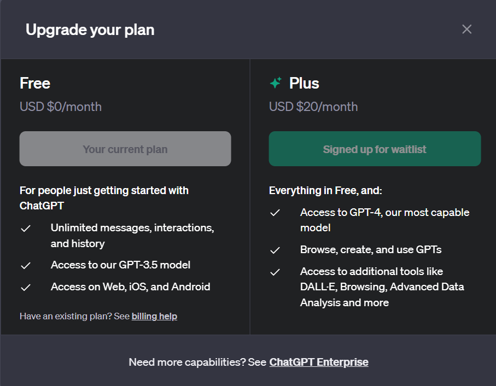
Task: Click the Plus plan heading
Action: pos(304,83)
